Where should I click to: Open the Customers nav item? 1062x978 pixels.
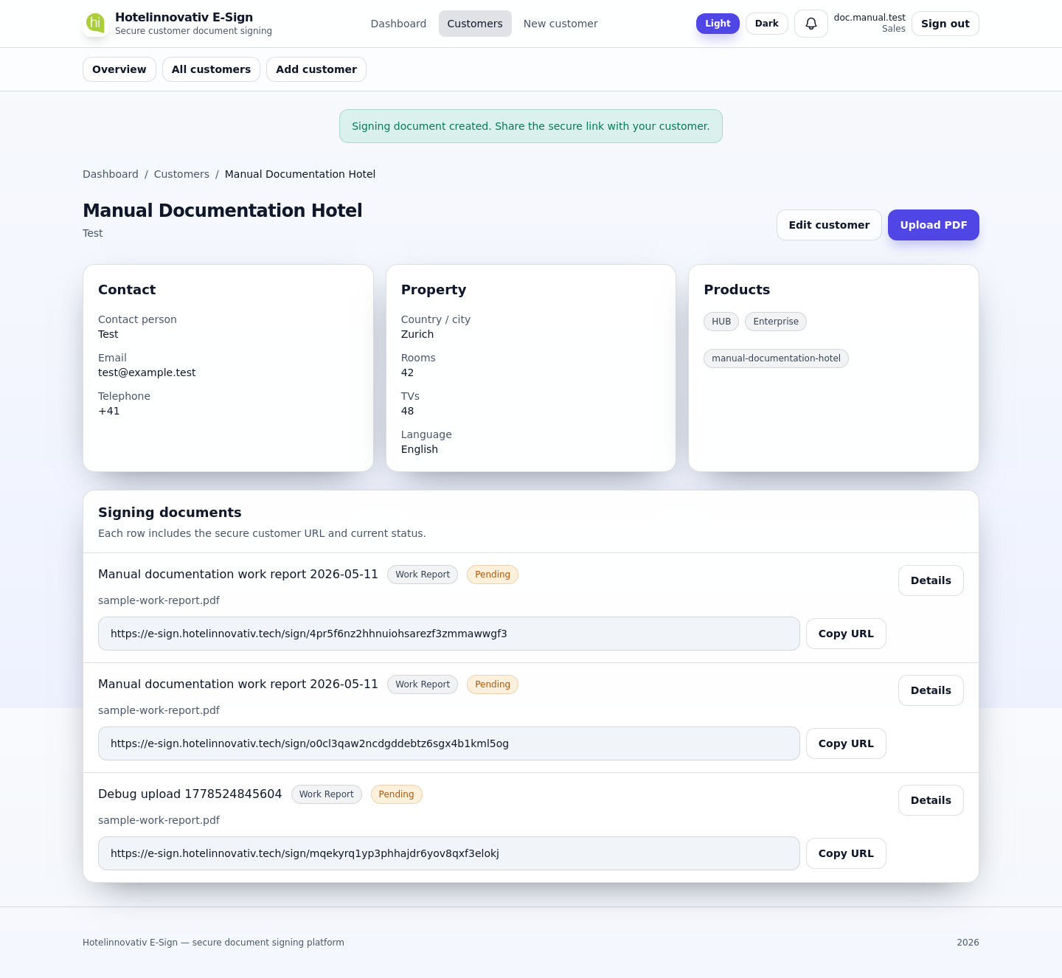(475, 24)
